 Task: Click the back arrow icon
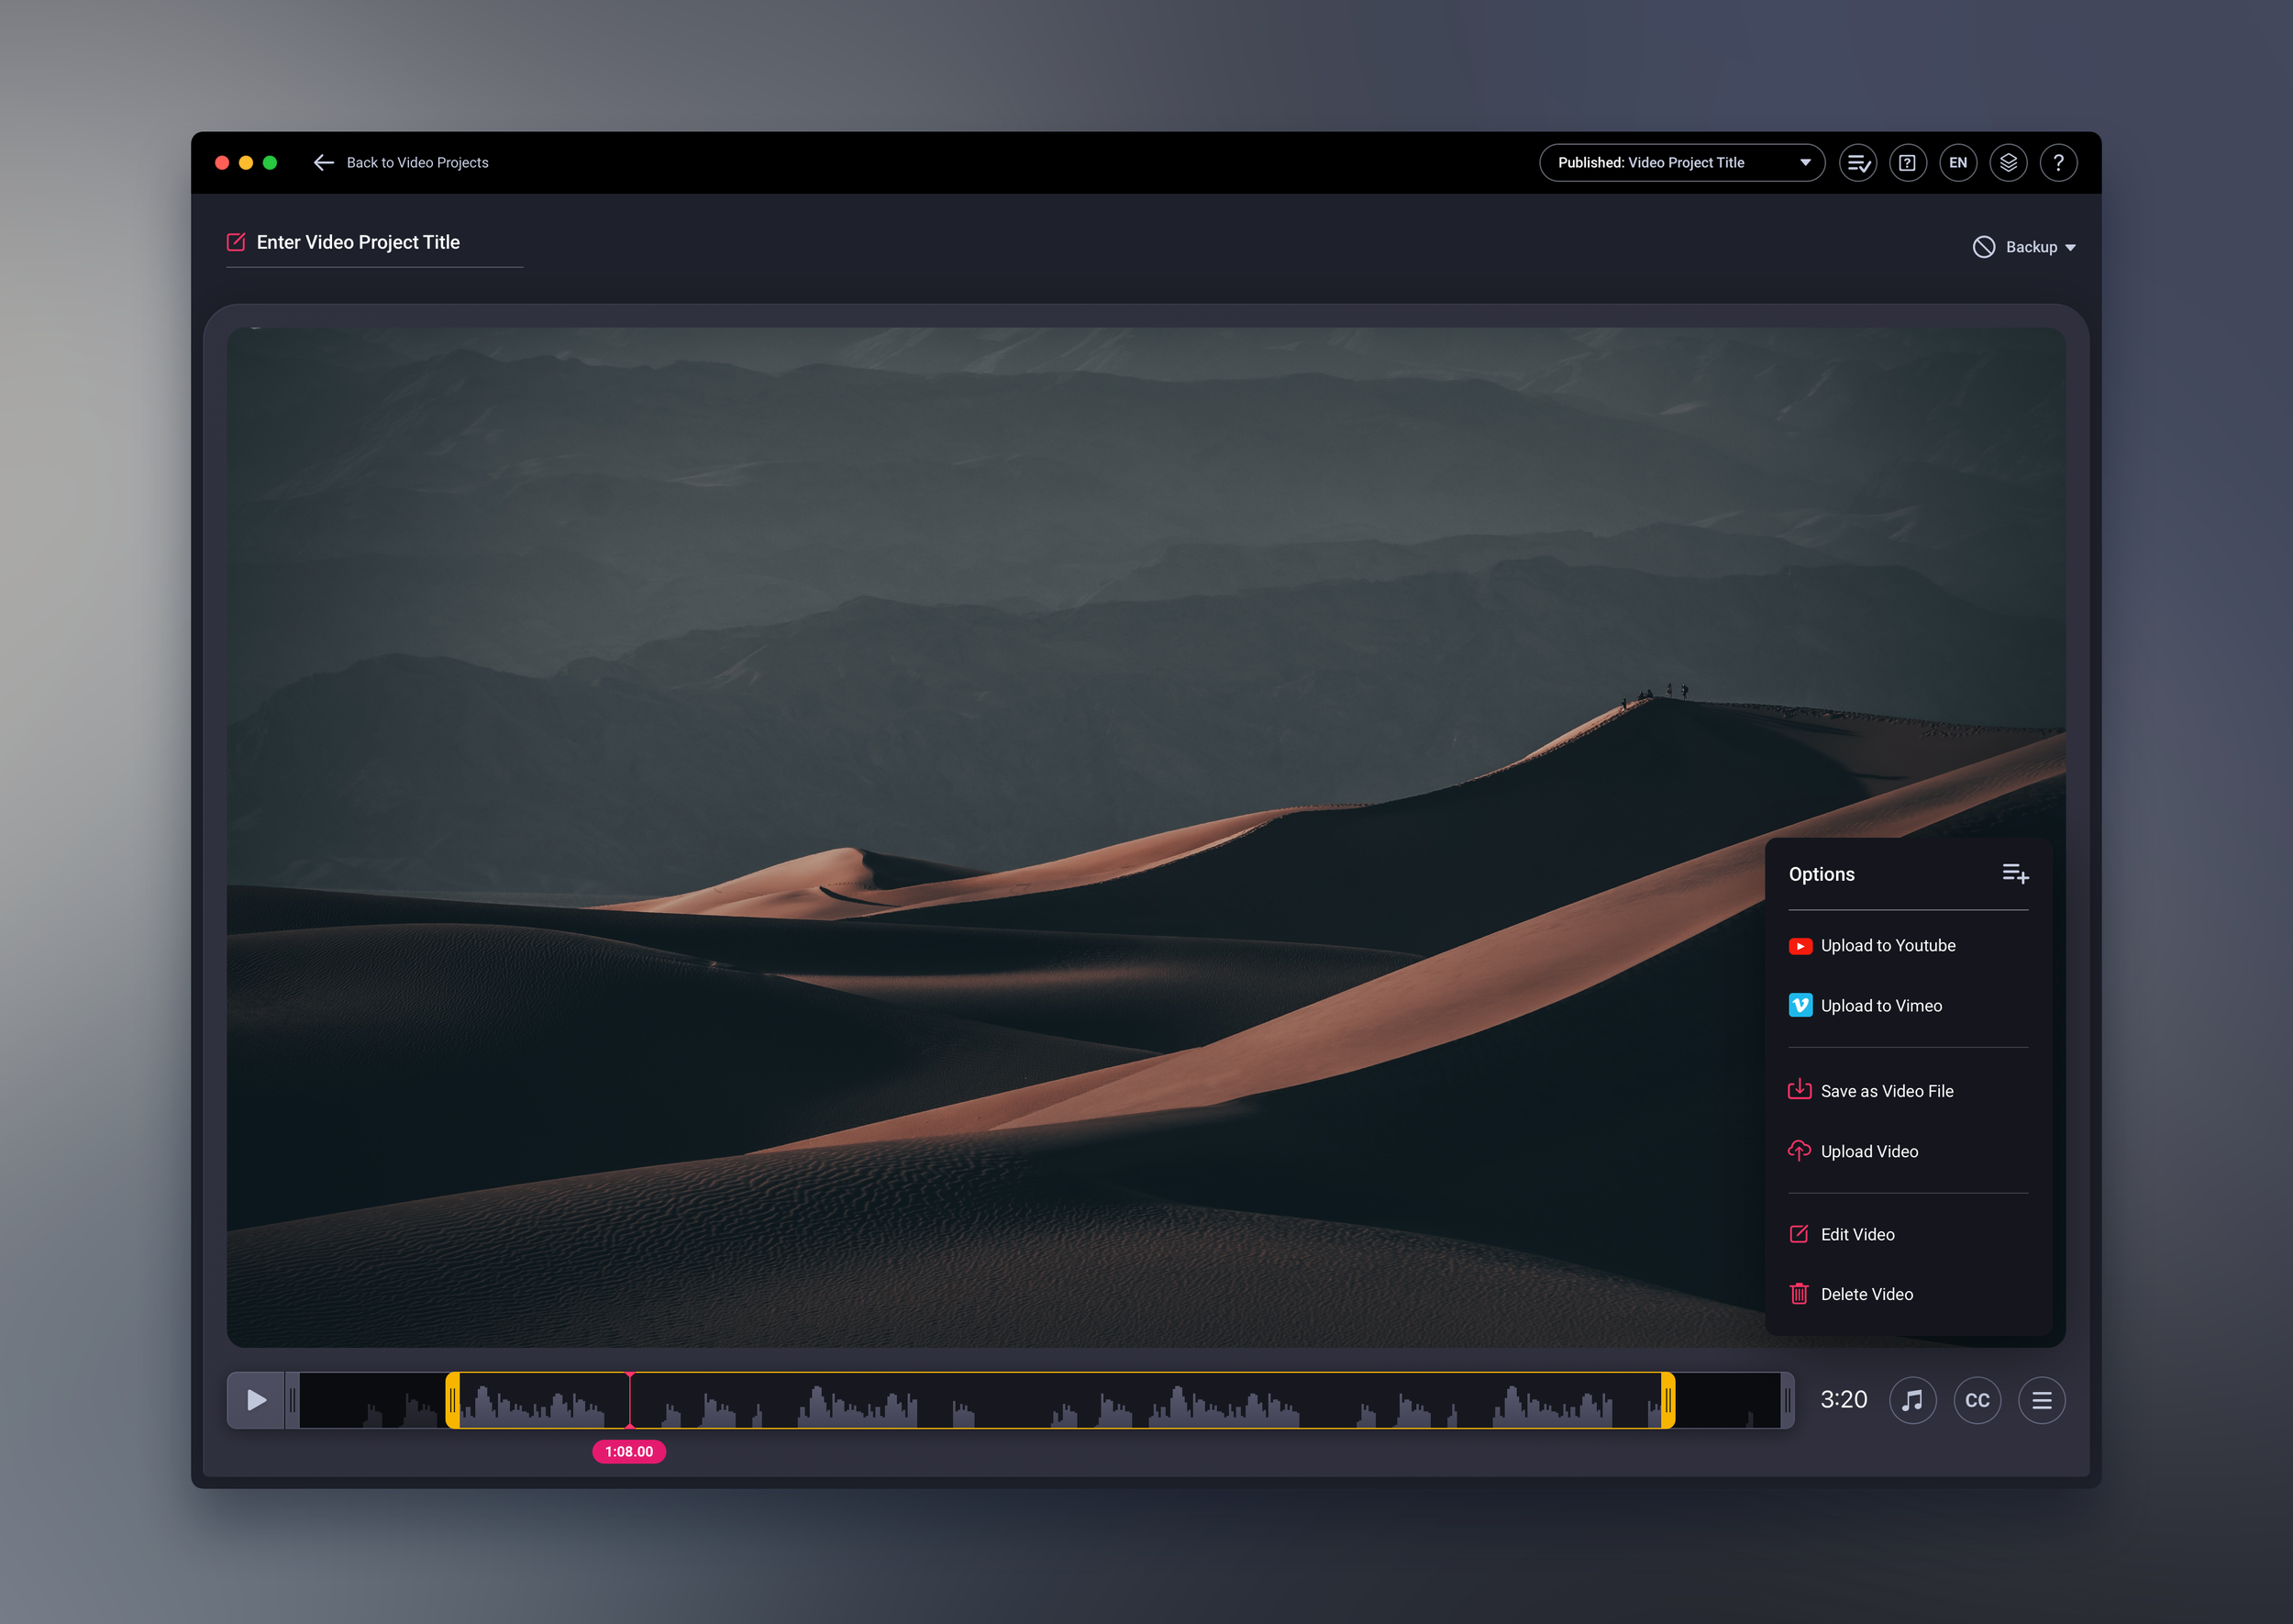coord(323,163)
